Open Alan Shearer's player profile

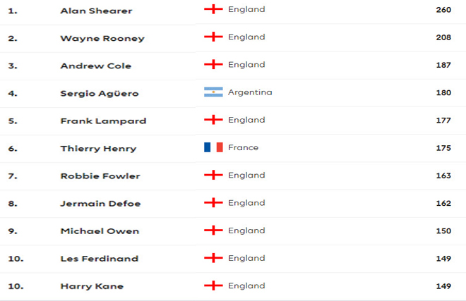coord(96,11)
